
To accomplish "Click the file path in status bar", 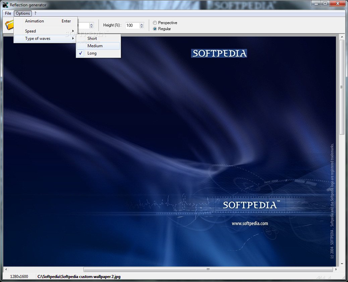I will (79, 276).
